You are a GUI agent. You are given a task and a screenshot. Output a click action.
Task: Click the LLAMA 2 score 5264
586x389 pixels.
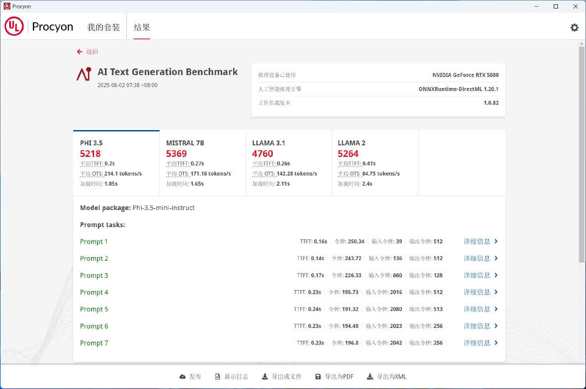348,154
